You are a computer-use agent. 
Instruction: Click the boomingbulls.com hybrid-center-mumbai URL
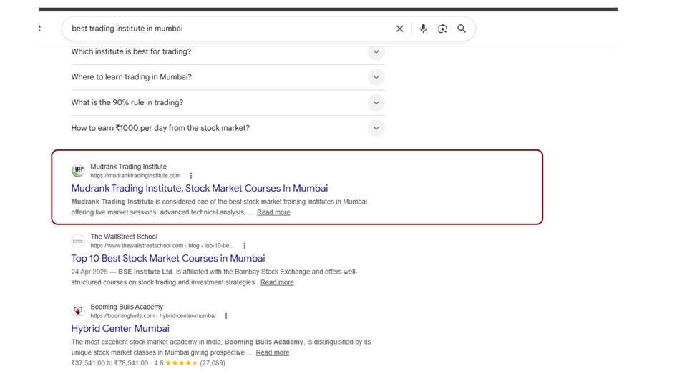[153, 315]
